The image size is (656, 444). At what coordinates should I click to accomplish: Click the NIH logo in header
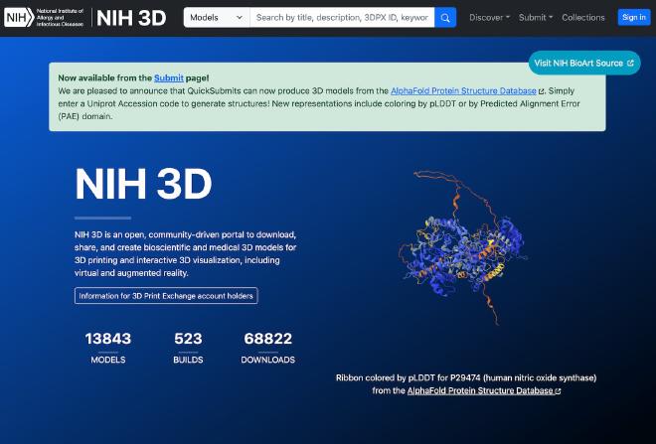coord(45,17)
